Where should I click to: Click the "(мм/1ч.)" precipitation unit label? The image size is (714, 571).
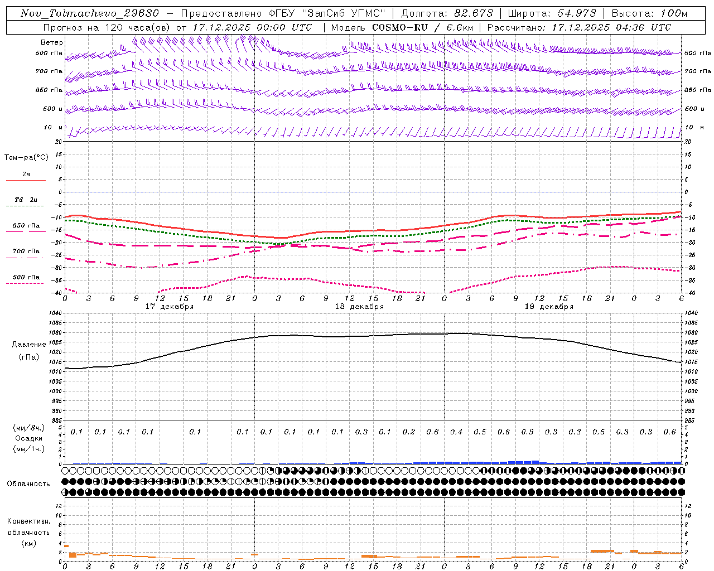pos(29,449)
